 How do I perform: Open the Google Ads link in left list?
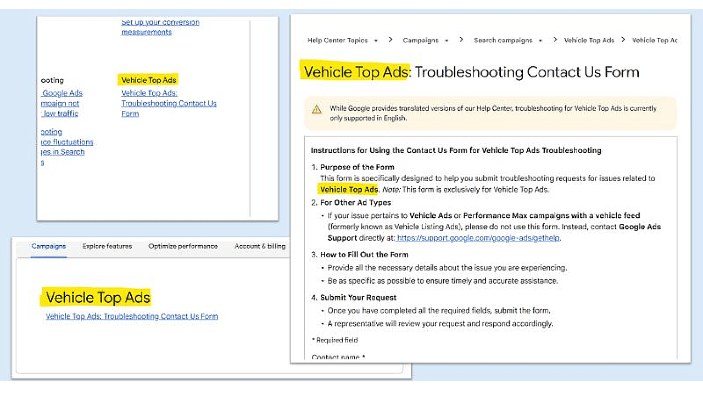62,93
